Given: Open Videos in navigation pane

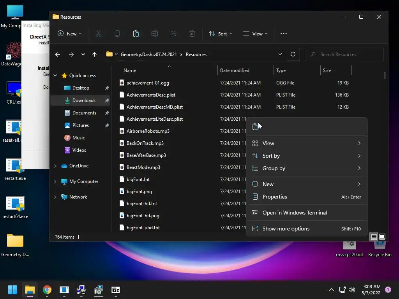Looking at the screenshot, I should coord(80,150).
